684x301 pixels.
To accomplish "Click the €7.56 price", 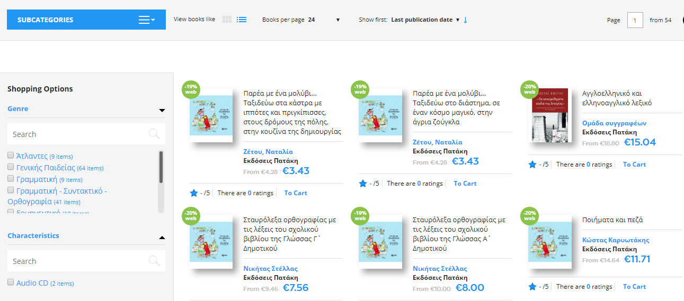I will 296,288.
